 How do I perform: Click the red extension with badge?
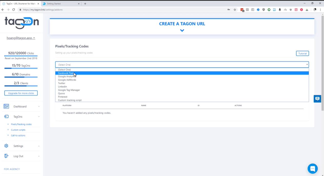[242, 10]
